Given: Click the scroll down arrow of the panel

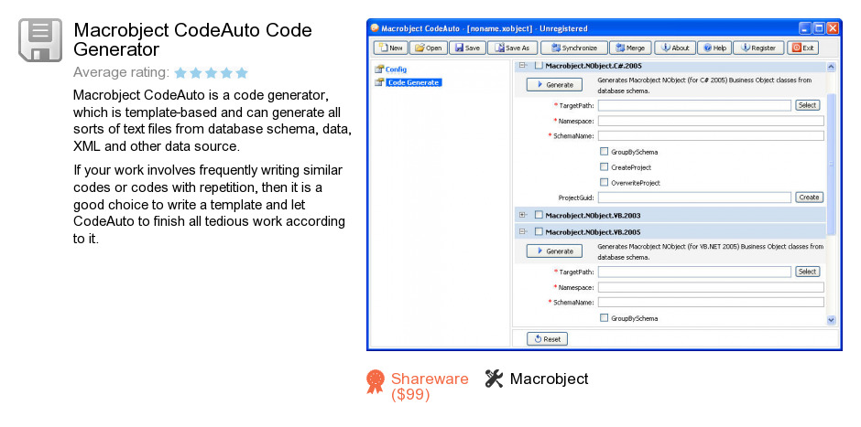Looking at the screenshot, I should (831, 320).
